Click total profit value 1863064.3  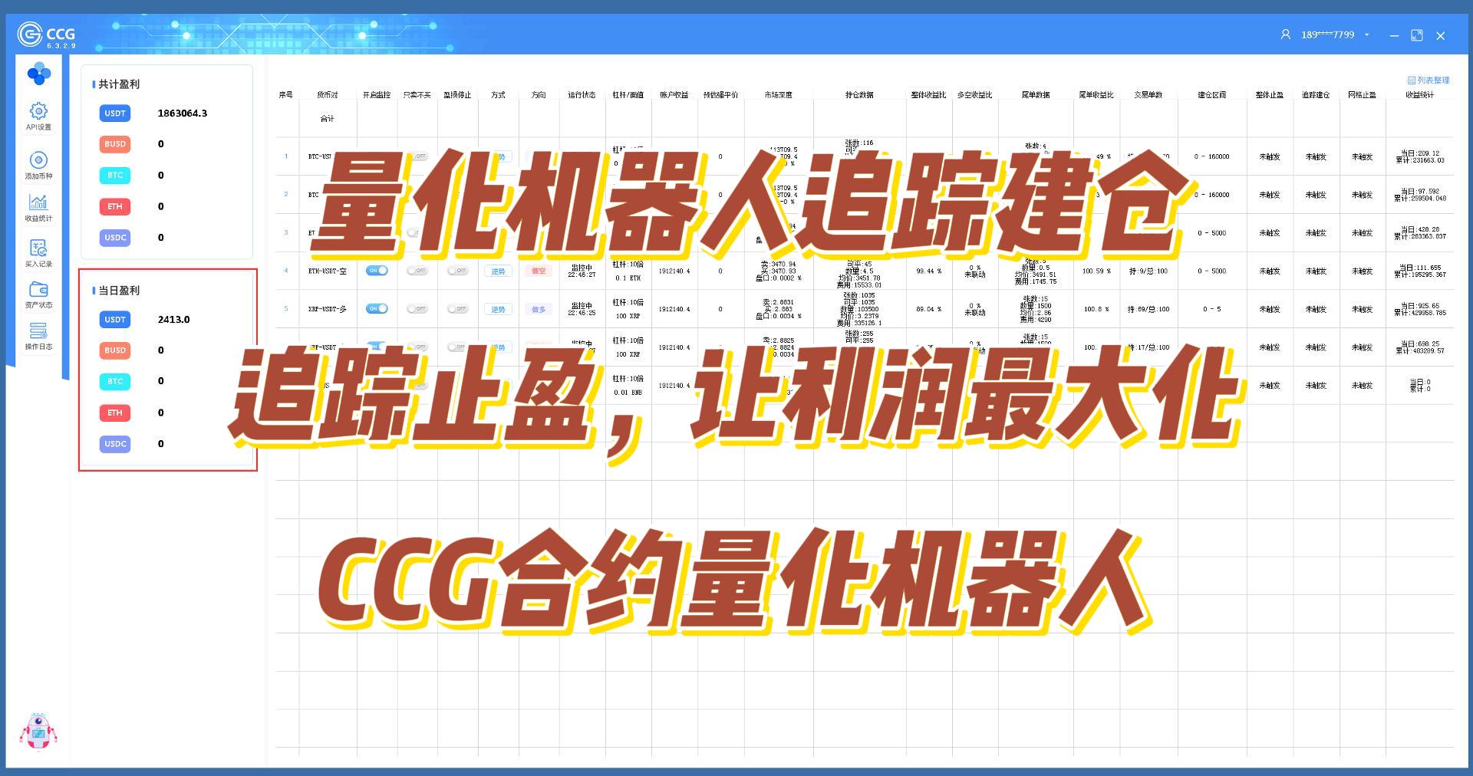pyautogui.click(x=183, y=113)
